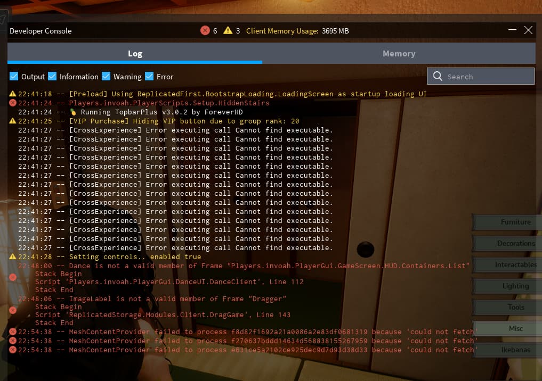
Task: Toggle the Output filter checkbox
Action: pyautogui.click(x=14, y=76)
